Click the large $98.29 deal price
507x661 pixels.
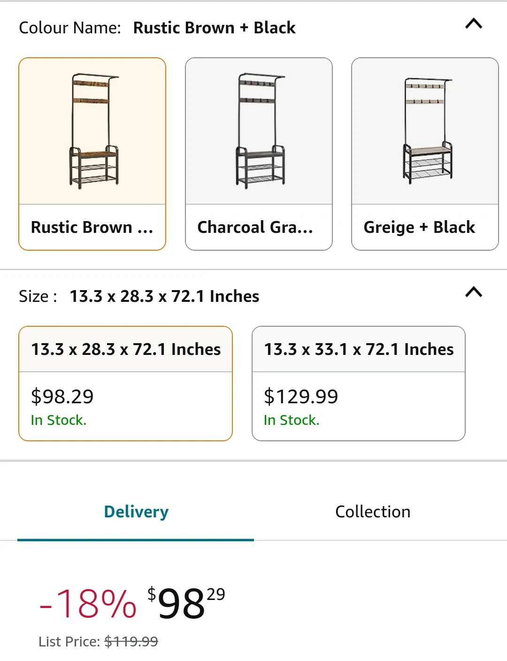[186, 603]
